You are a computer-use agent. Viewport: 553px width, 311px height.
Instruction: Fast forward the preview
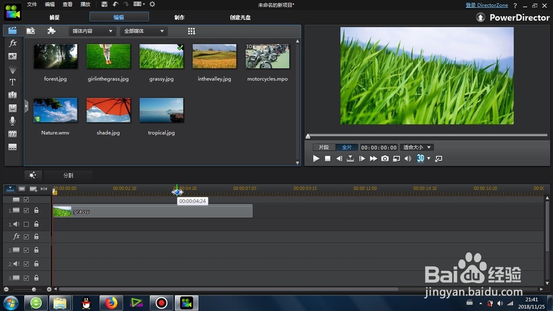[x=373, y=158]
